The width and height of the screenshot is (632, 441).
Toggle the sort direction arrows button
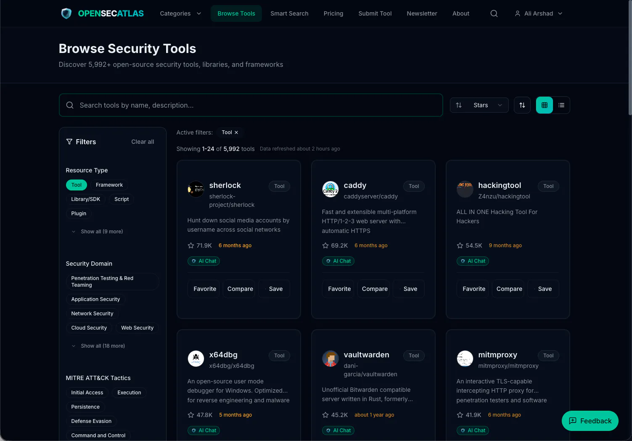[x=522, y=105]
